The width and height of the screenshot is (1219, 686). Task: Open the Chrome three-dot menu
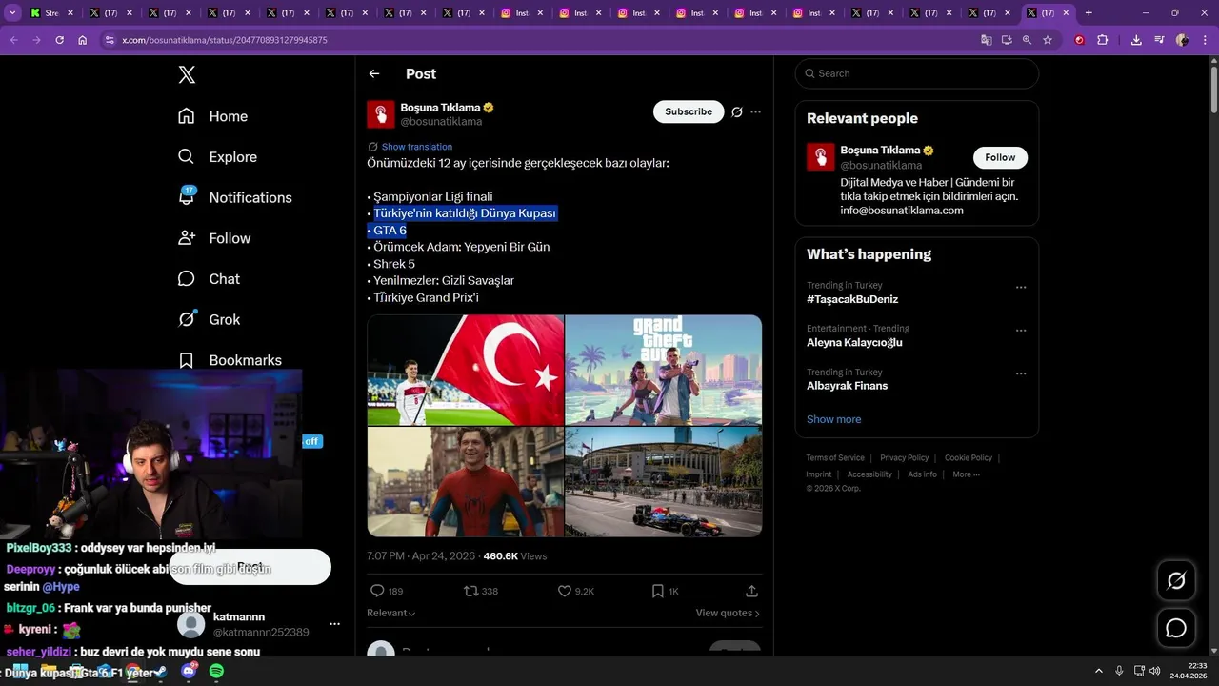(1205, 40)
